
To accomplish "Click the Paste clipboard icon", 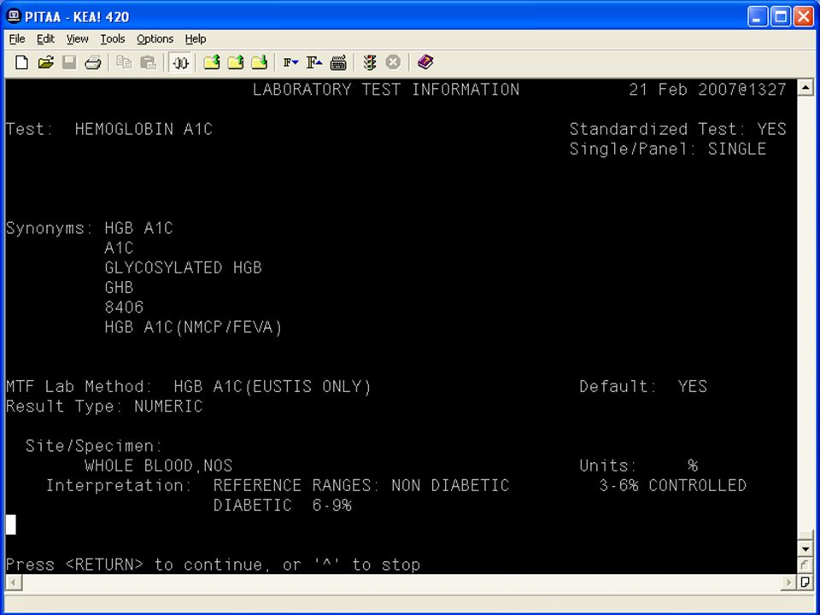I will click(x=148, y=62).
